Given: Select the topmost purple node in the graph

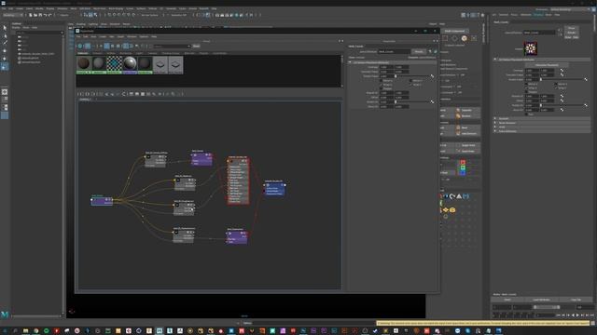Looking at the screenshot, I should 201,158.
